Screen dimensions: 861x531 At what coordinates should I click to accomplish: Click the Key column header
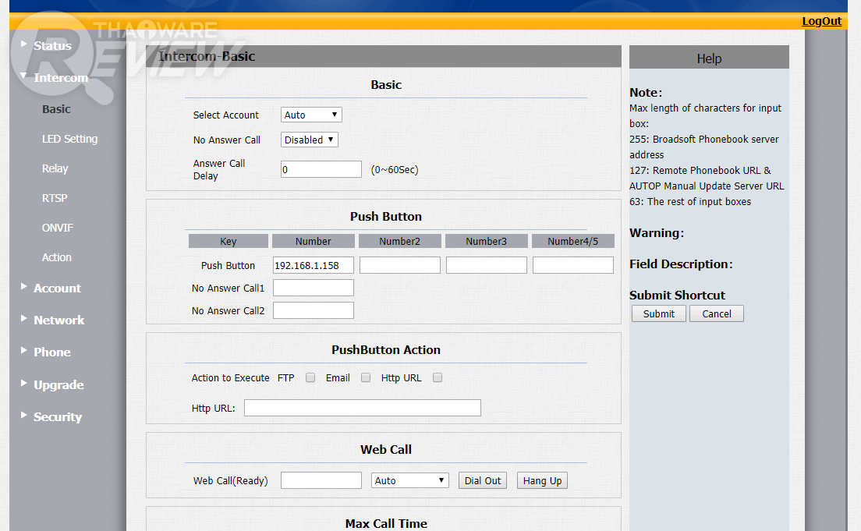229,241
